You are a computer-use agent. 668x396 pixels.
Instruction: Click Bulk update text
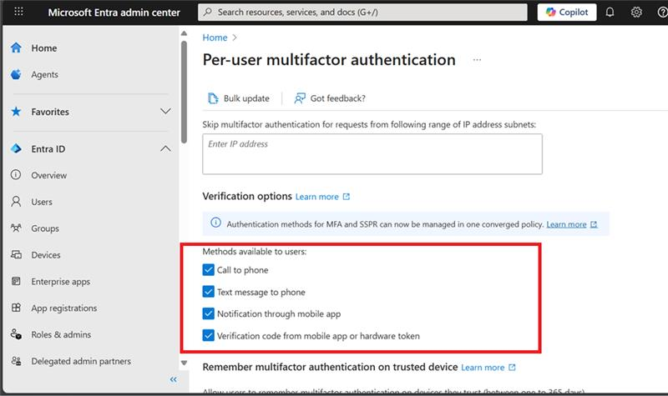246,98
